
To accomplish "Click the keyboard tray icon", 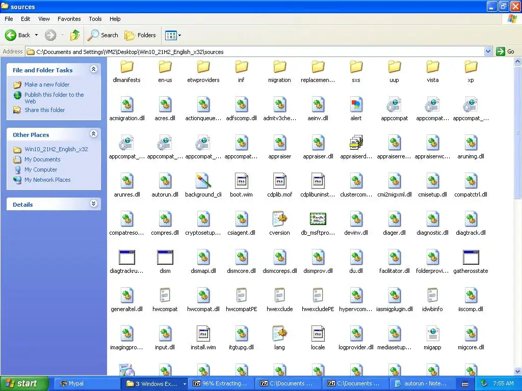I will point(465,384).
